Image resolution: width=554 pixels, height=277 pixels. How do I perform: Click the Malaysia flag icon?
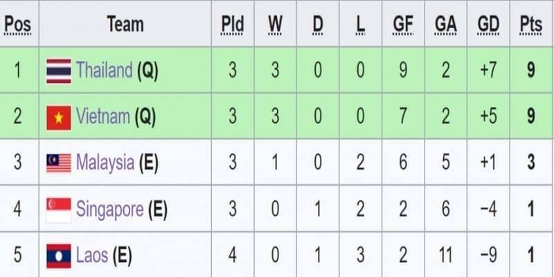[59, 163]
